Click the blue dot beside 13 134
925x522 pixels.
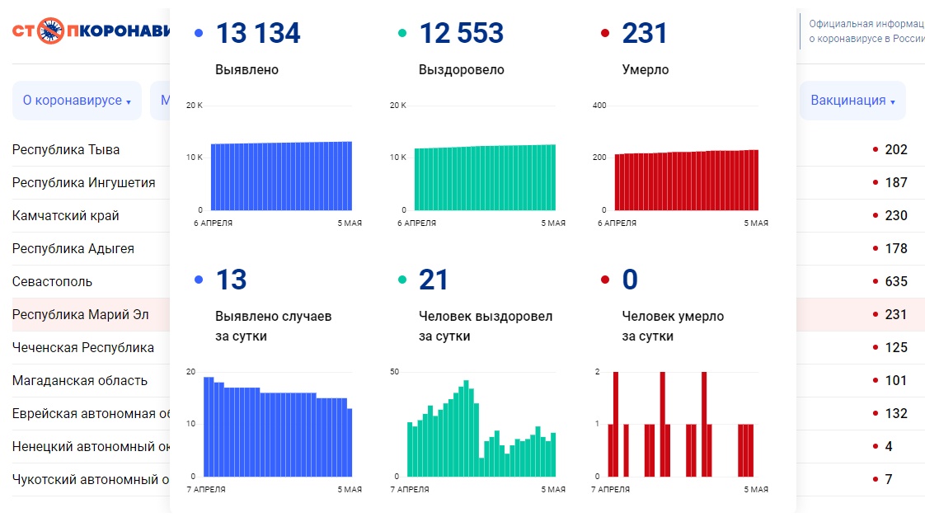(198, 34)
